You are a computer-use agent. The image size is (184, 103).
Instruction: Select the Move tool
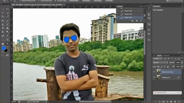click(7, 9)
